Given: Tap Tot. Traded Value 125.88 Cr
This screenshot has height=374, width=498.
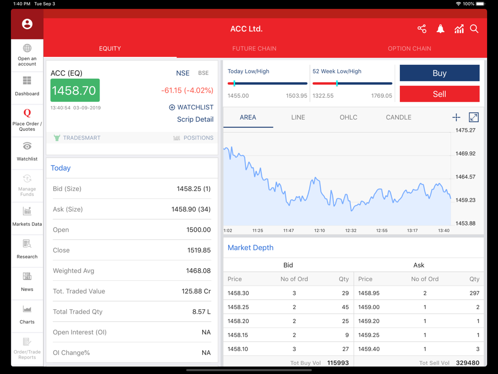Looking at the screenshot, I should pyautogui.click(x=196, y=291).
